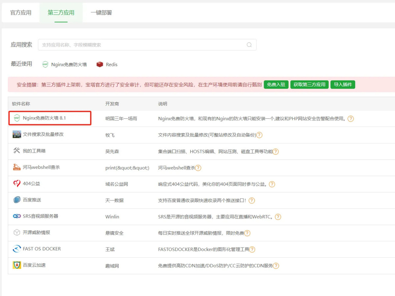The height and width of the screenshot is (296, 395).
Task: Click the 获取第三方应用 button
Action: click(309, 84)
